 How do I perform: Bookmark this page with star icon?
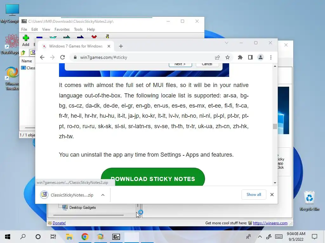point(227,57)
